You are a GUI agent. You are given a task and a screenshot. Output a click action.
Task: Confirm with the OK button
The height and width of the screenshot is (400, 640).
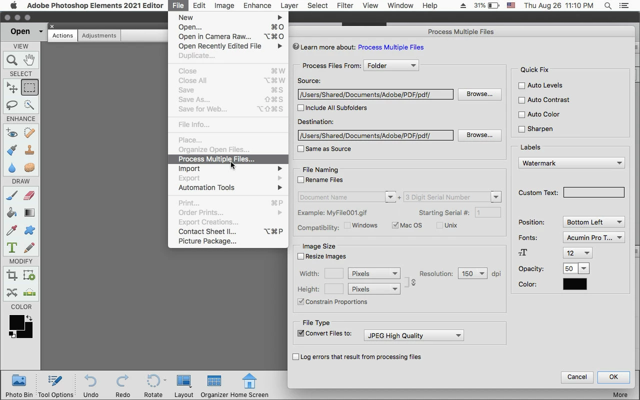(613, 377)
